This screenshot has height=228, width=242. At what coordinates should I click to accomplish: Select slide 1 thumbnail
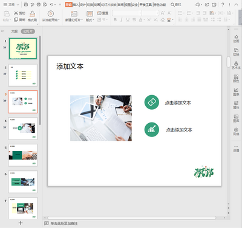tap(23, 49)
